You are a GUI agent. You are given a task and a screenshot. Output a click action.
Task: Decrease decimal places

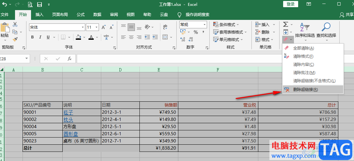190,39
